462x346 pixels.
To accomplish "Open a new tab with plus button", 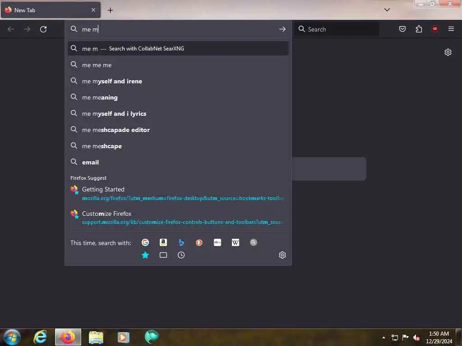I will pyautogui.click(x=110, y=10).
